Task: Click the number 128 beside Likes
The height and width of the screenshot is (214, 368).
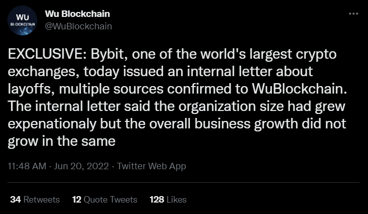Action: tap(157, 200)
